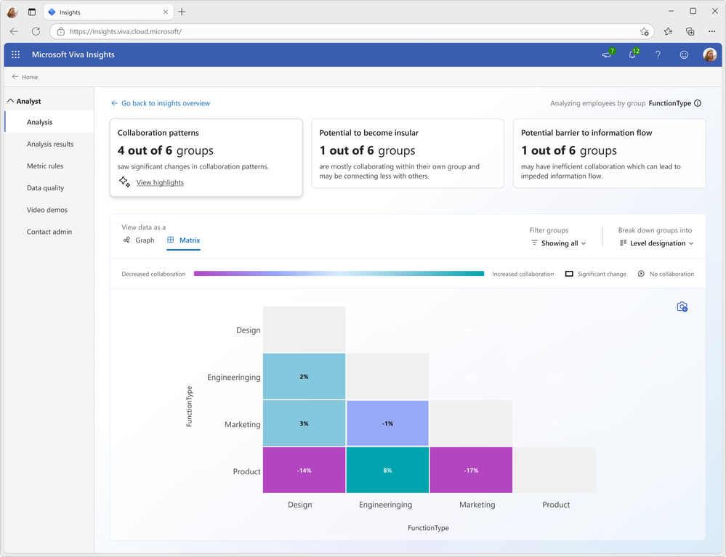Select the Potential to become insular card
726x557 pixels.
(x=408, y=153)
